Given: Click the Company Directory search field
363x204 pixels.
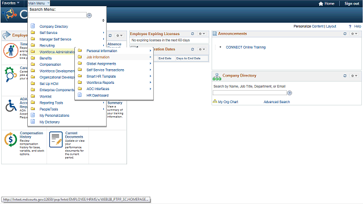Looking at the screenshot, I should coord(250,93).
